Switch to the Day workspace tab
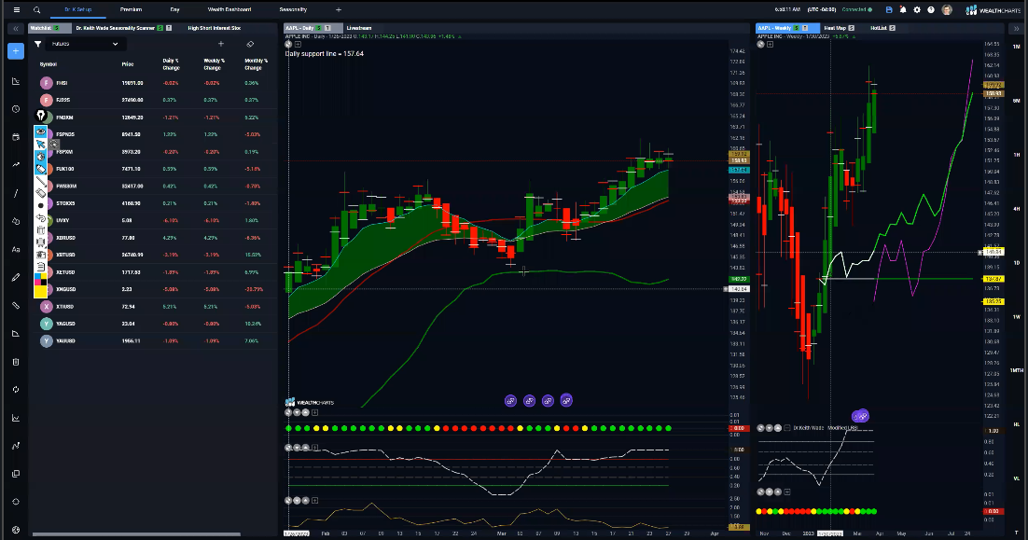Image resolution: width=1028 pixels, height=540 pixels. click(x=174, y=10)
